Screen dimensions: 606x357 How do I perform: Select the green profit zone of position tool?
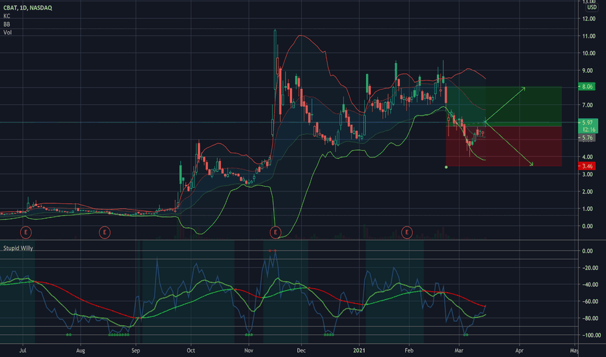(x=504, y=106)
